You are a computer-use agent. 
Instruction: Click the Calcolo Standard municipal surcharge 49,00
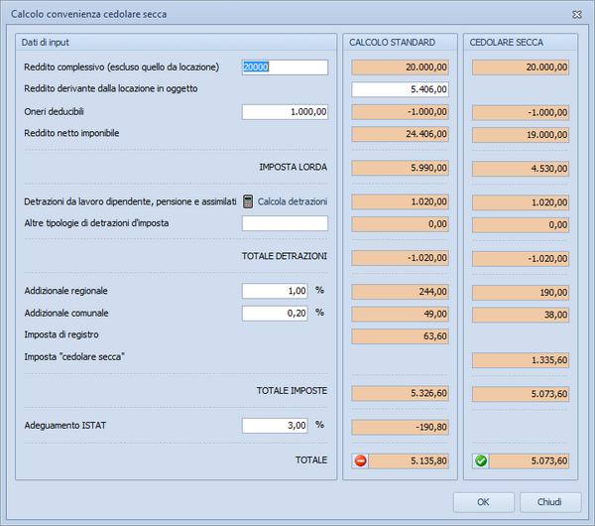(400, 314)
